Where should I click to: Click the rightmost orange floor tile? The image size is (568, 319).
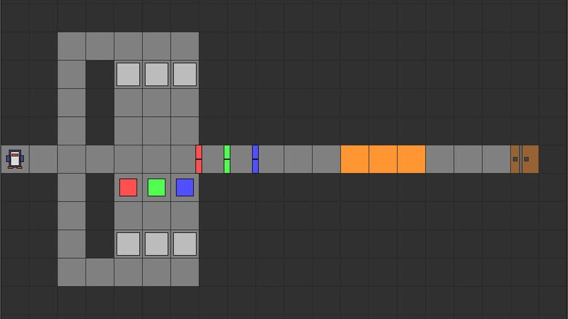tap(411, 159)
